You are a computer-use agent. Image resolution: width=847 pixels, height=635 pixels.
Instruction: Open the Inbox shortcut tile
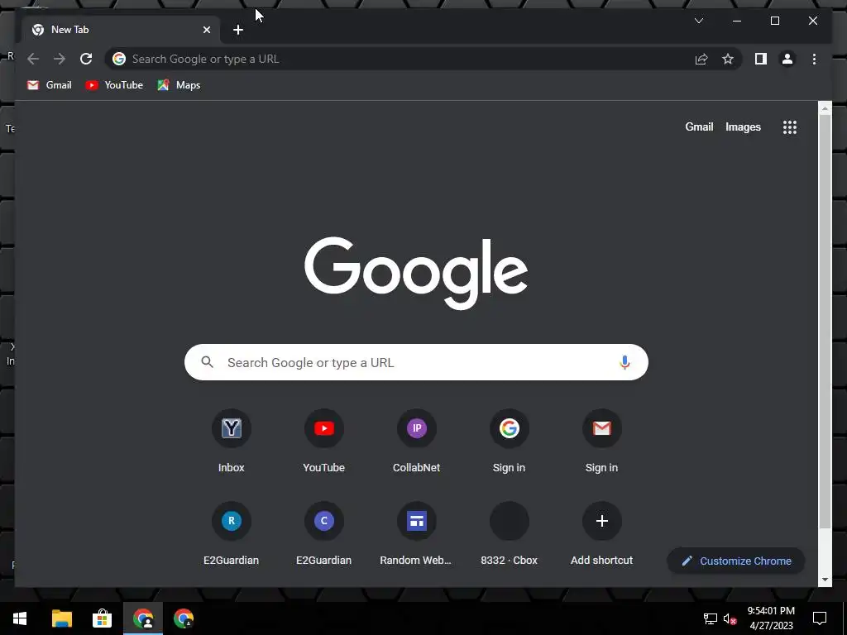click(232, 442)
